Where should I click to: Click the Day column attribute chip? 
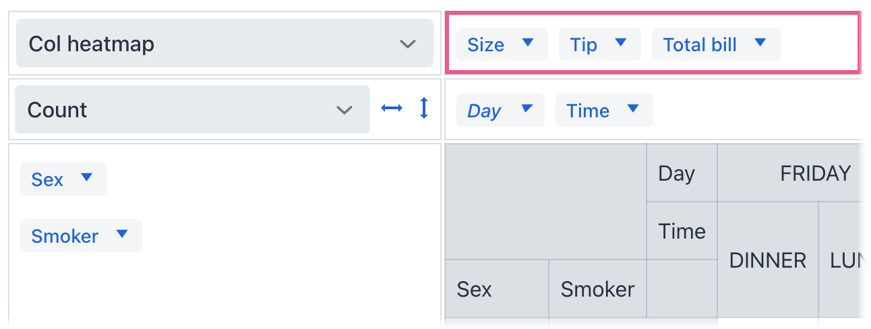tap(484, 111)
